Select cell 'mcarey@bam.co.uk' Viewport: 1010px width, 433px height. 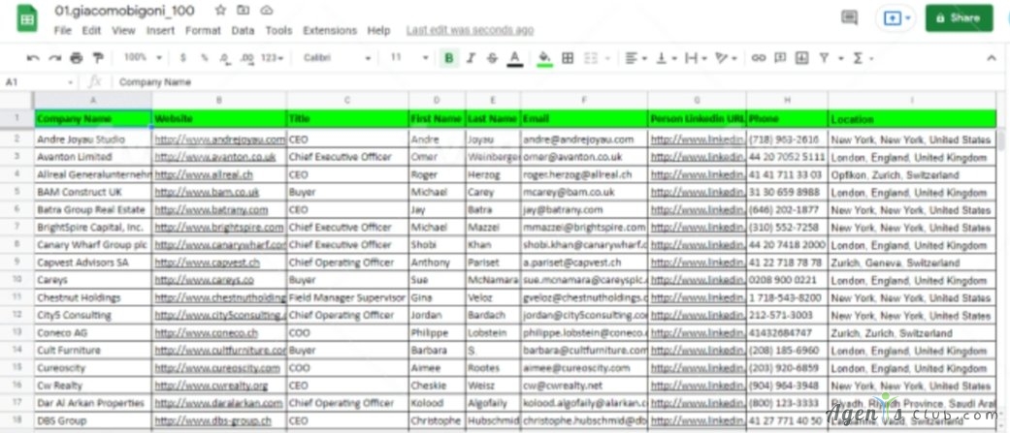(x=584, y=193)
